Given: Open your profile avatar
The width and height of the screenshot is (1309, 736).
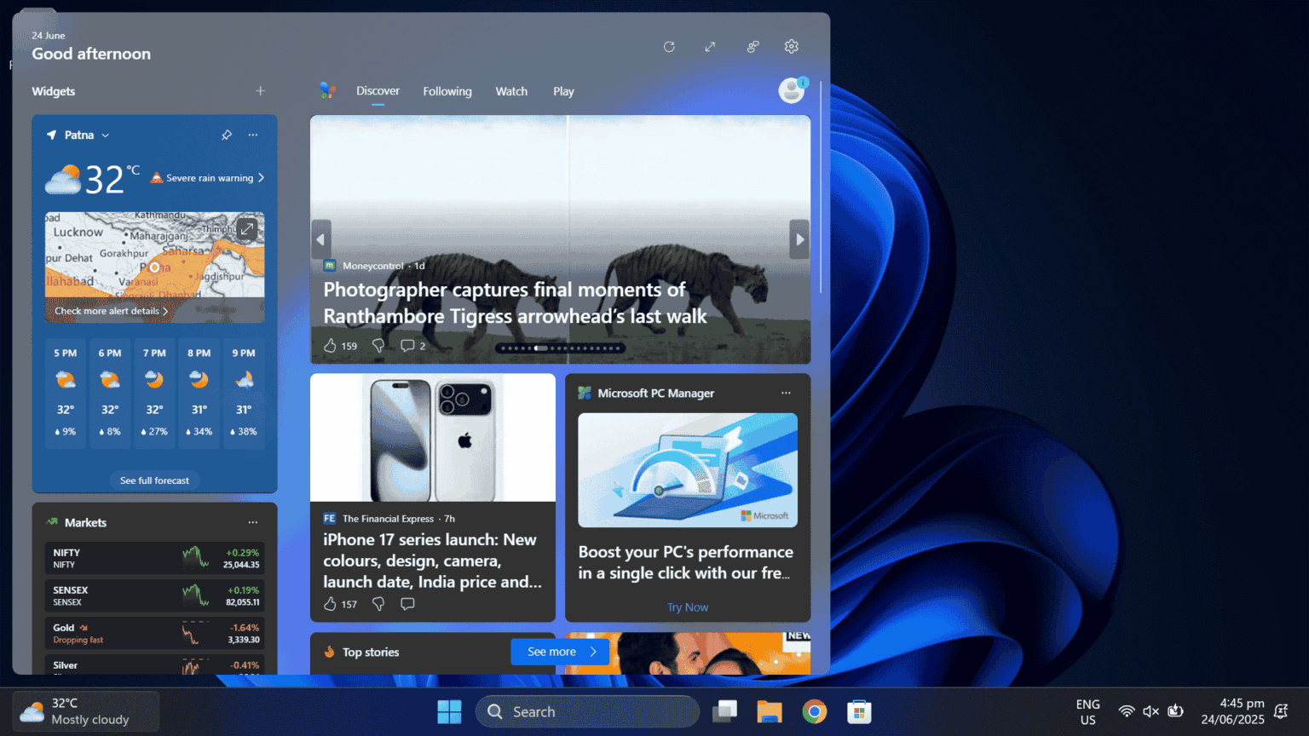Looking at the screenshot, I should [792, 90].
